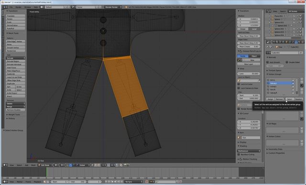Open the Delete dropdown
This screenshot has height=185, width=306.
click(15, 104)
